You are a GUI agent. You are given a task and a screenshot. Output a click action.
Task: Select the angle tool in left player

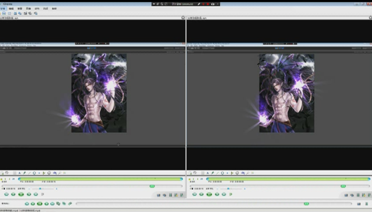tap(44, 173)
